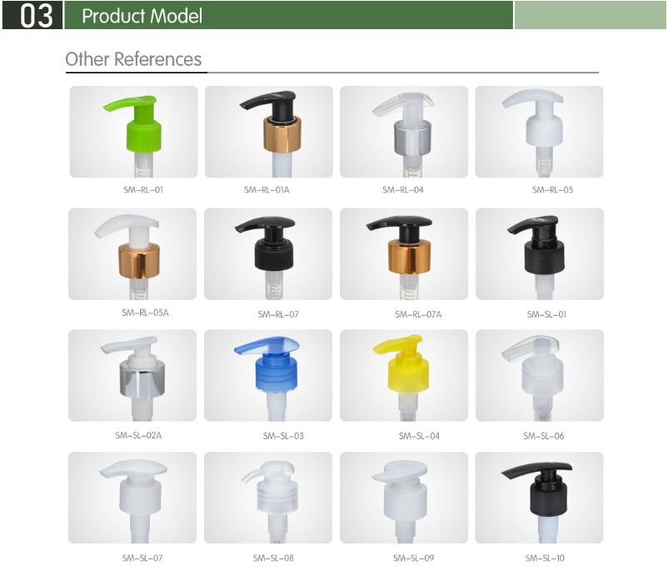Choose the white SM-RL-05 pump thumbnail
Viewport: 668px width, 576px height.
pos(540,132)
